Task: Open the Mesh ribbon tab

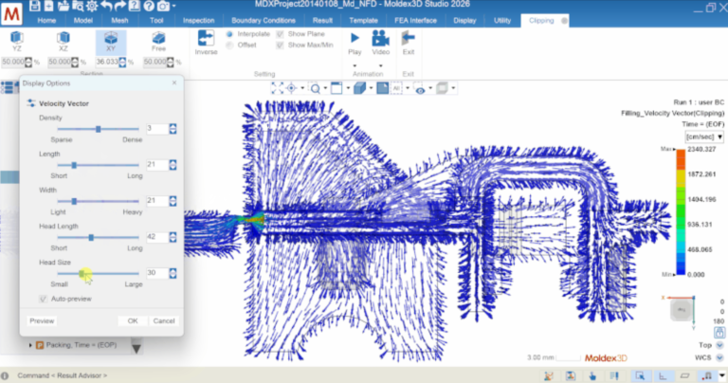Action: pos(119,21)
